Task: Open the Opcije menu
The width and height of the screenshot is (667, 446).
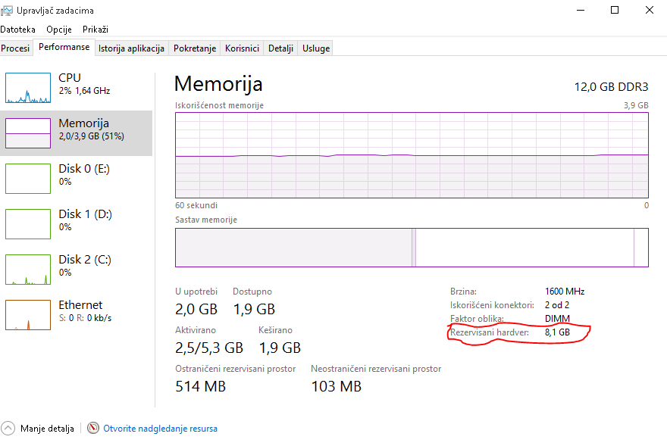Action: click(x=59, y=29)
